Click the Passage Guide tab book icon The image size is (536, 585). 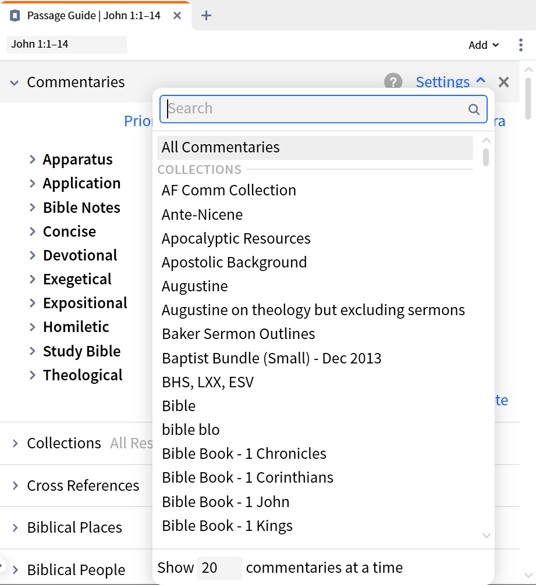tap(15, 16)
